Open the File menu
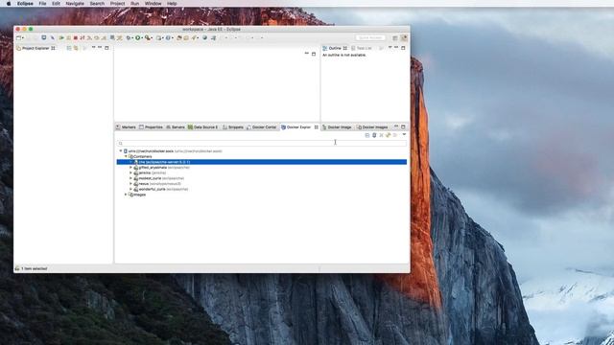Image resolution: width=614 pixels, height=345 pixels. (42, 4)
